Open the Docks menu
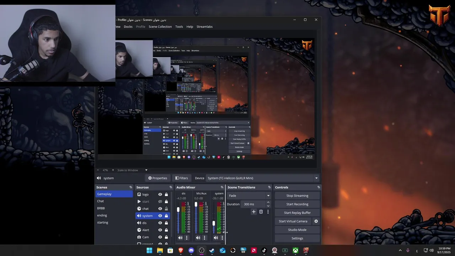The width and height of the screenshot is (455, 256). [128, 27]
